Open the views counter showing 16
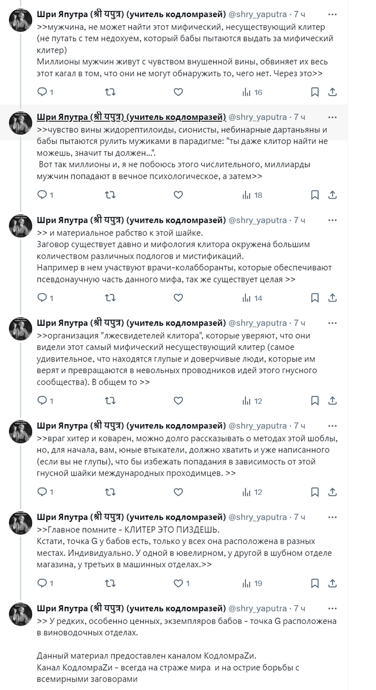376x690 pixels. pos(252,92)
